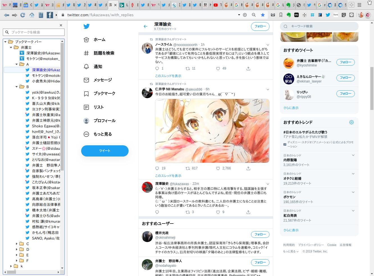
Task: Click the blue Tweet (ツイート) button
Action: tap(105, 151)
